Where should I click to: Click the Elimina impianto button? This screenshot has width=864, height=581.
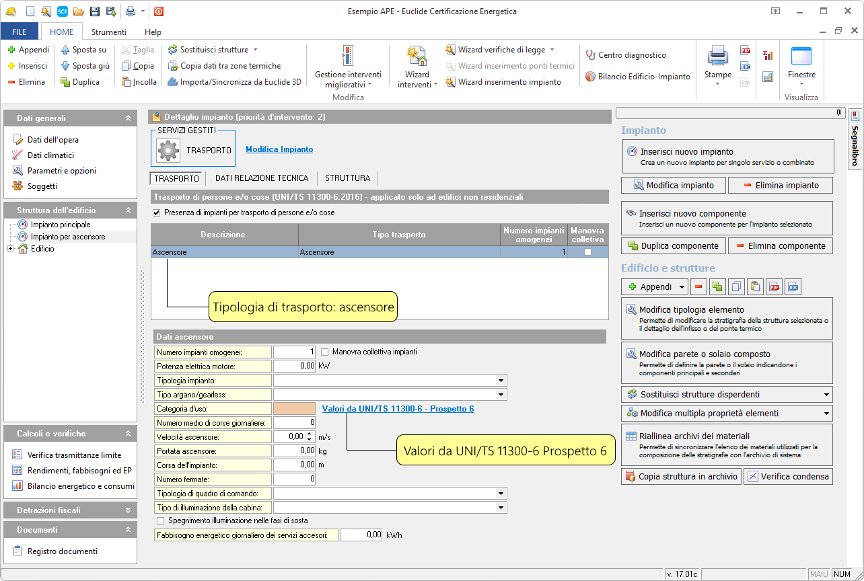pos(781,185)
